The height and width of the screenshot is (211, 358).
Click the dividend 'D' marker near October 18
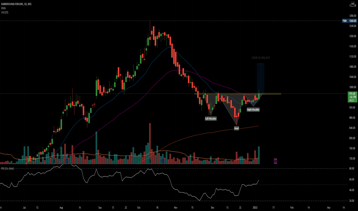163,161
